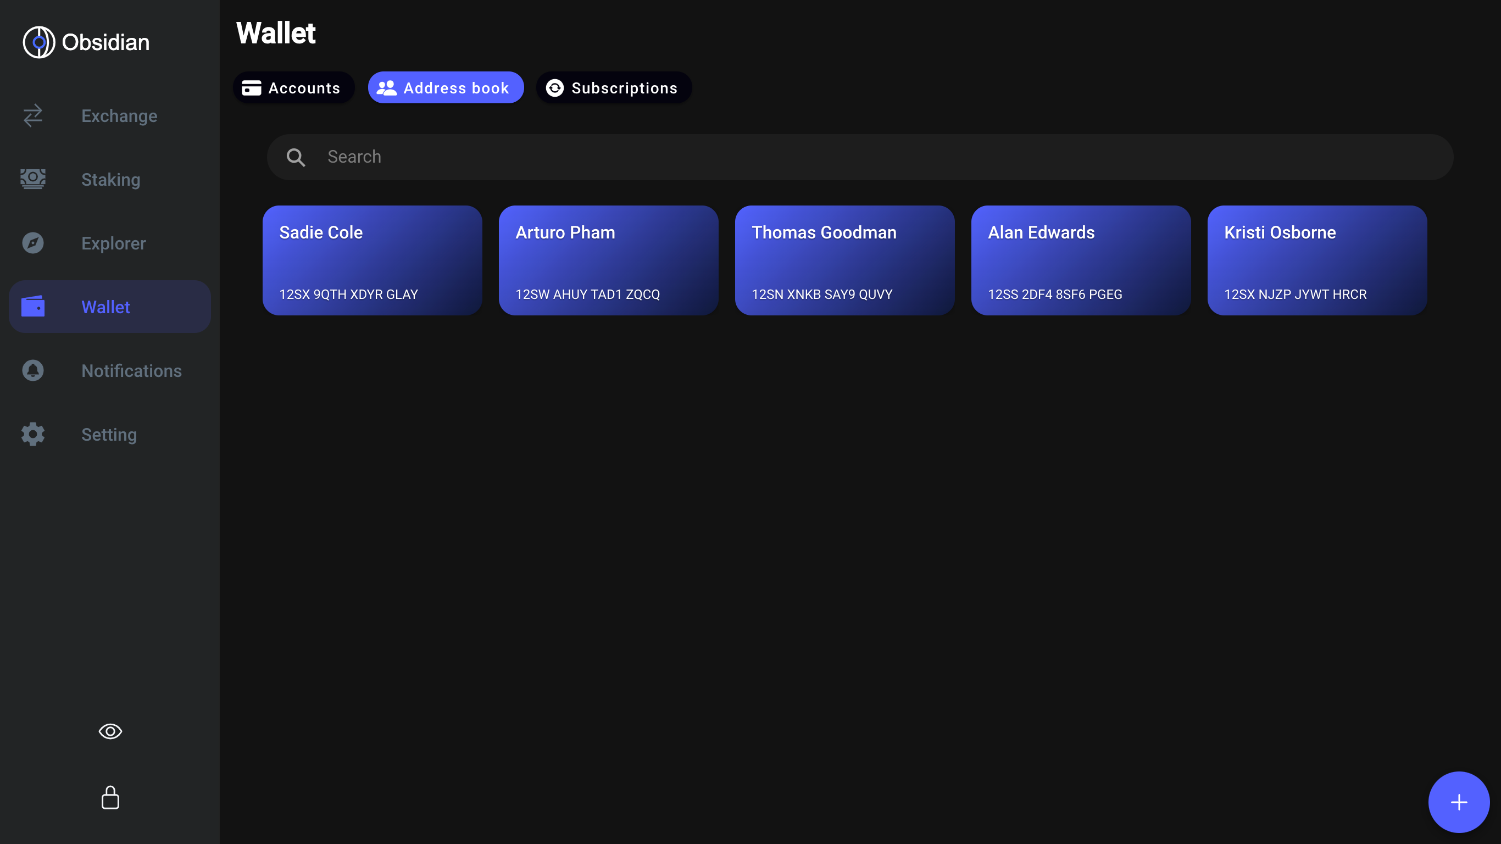Click address 12SS 2DF4 8SF6 PGEG

tap(1055, 295)
